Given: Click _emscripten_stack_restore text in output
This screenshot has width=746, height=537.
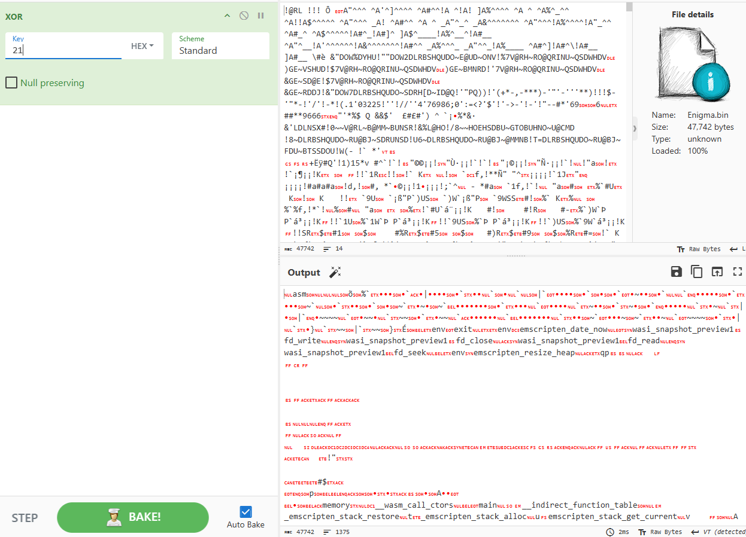Looking at the screenshot, I should tap(341, 517).
